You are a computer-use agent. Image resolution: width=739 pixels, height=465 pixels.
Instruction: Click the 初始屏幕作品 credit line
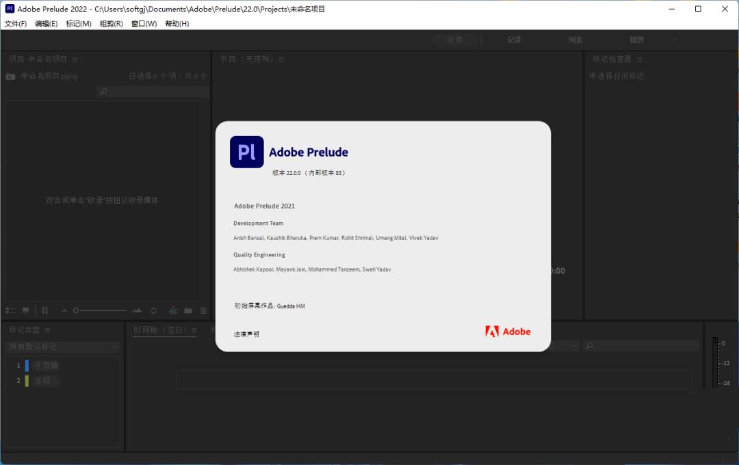point(270,306)
